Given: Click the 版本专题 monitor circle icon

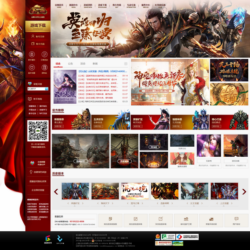Looking at the screenshot, I should [x=32, y=68].
